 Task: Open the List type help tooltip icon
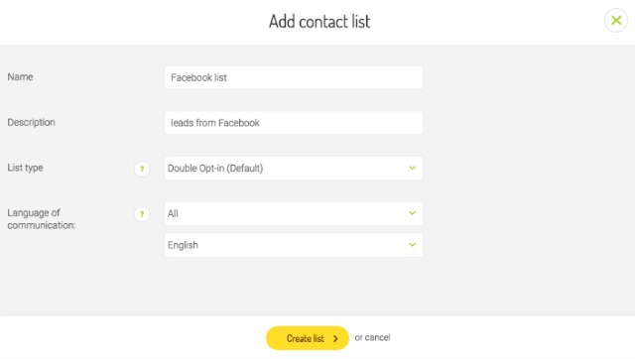(x=142, y=169)
